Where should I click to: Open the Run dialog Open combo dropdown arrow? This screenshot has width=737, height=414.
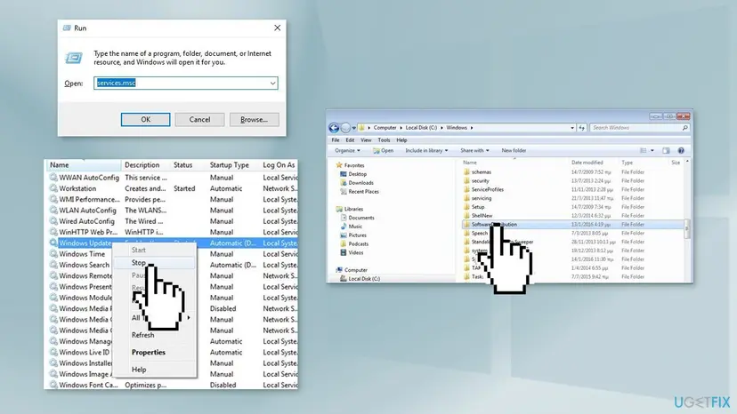coord(272,84)
